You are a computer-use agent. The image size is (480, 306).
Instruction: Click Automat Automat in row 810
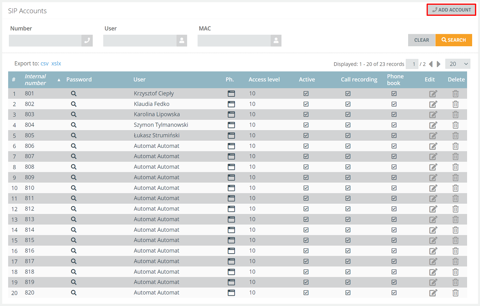click(x=156, y=188)
